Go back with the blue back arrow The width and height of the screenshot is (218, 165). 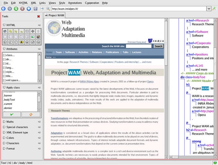(3, 9)
